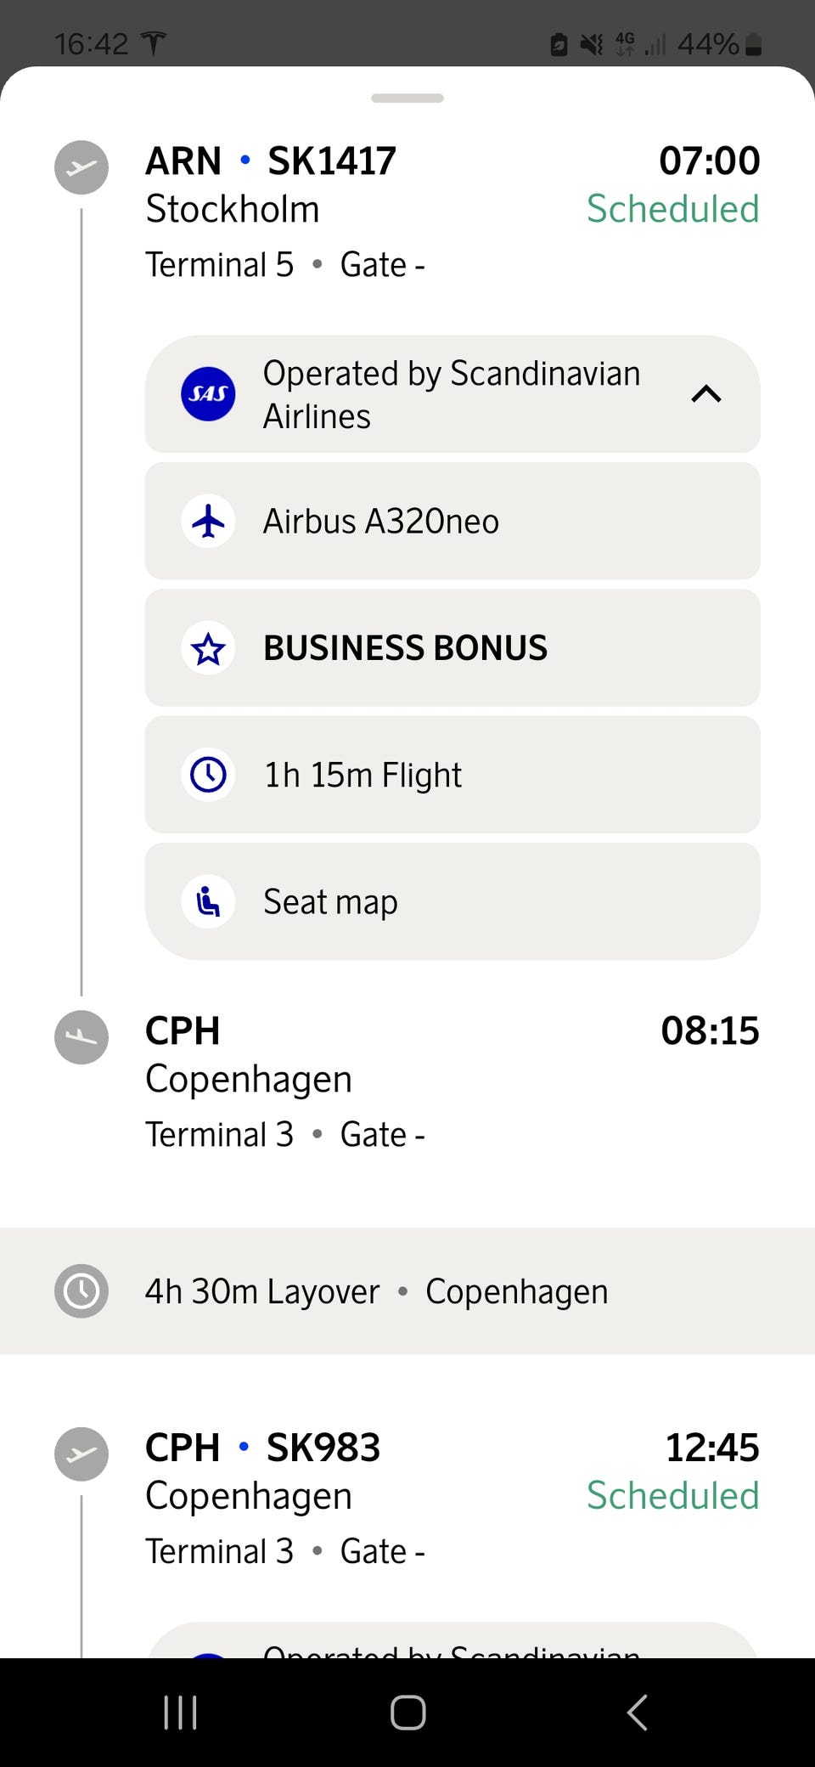Tap the ARN Stockholm departure plane icon
The image size is (815, 1767).
tap(81, 167)
